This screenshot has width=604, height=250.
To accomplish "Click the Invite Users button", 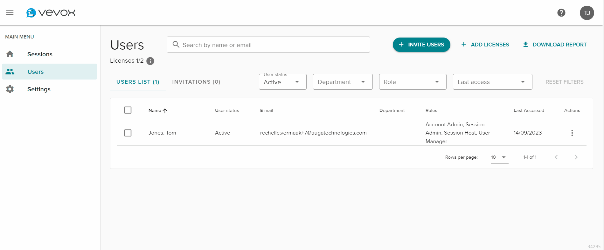I will point(421,45).
